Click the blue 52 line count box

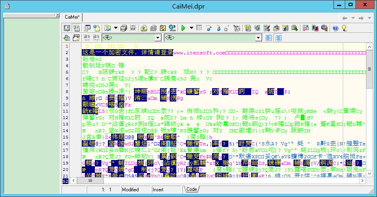click(x=66, y=181)
